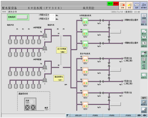The image size is (148, 118).
Task: Click the red alarm clear button
Action: click(x=116, y=4)
